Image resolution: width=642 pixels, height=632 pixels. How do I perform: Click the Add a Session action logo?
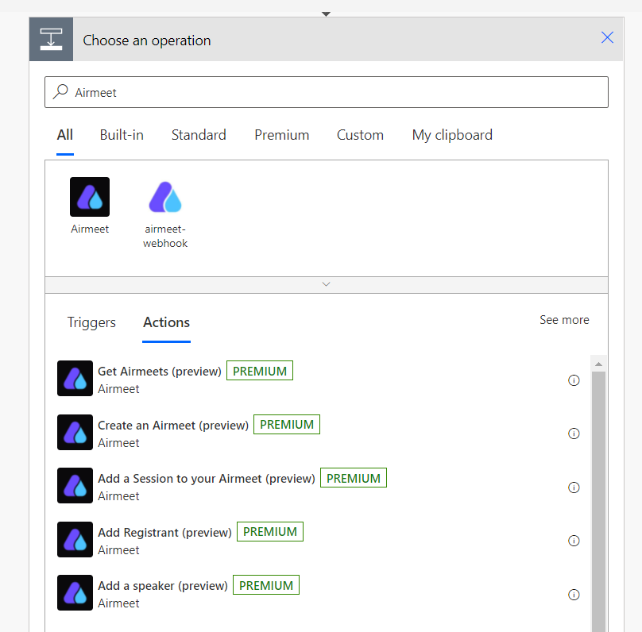[x=75, y=485]
